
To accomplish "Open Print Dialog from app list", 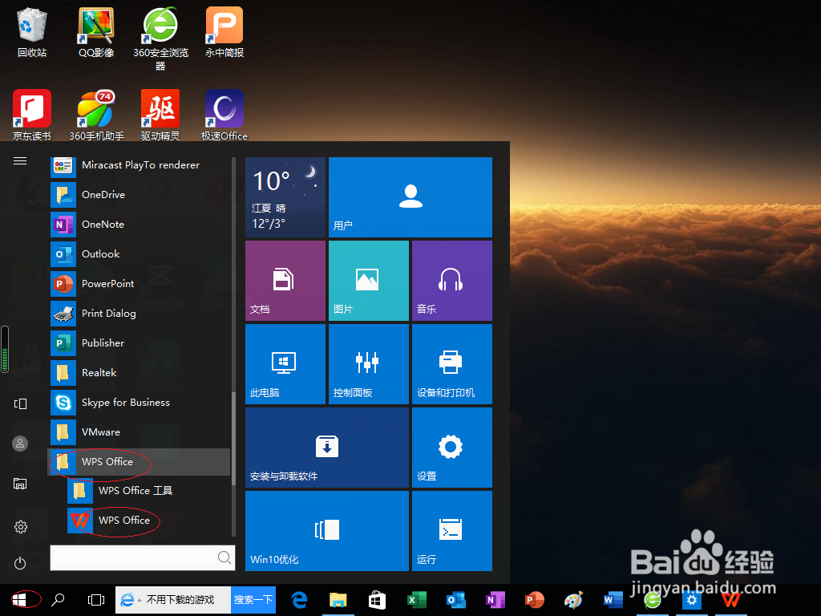I will coord(140,314).
